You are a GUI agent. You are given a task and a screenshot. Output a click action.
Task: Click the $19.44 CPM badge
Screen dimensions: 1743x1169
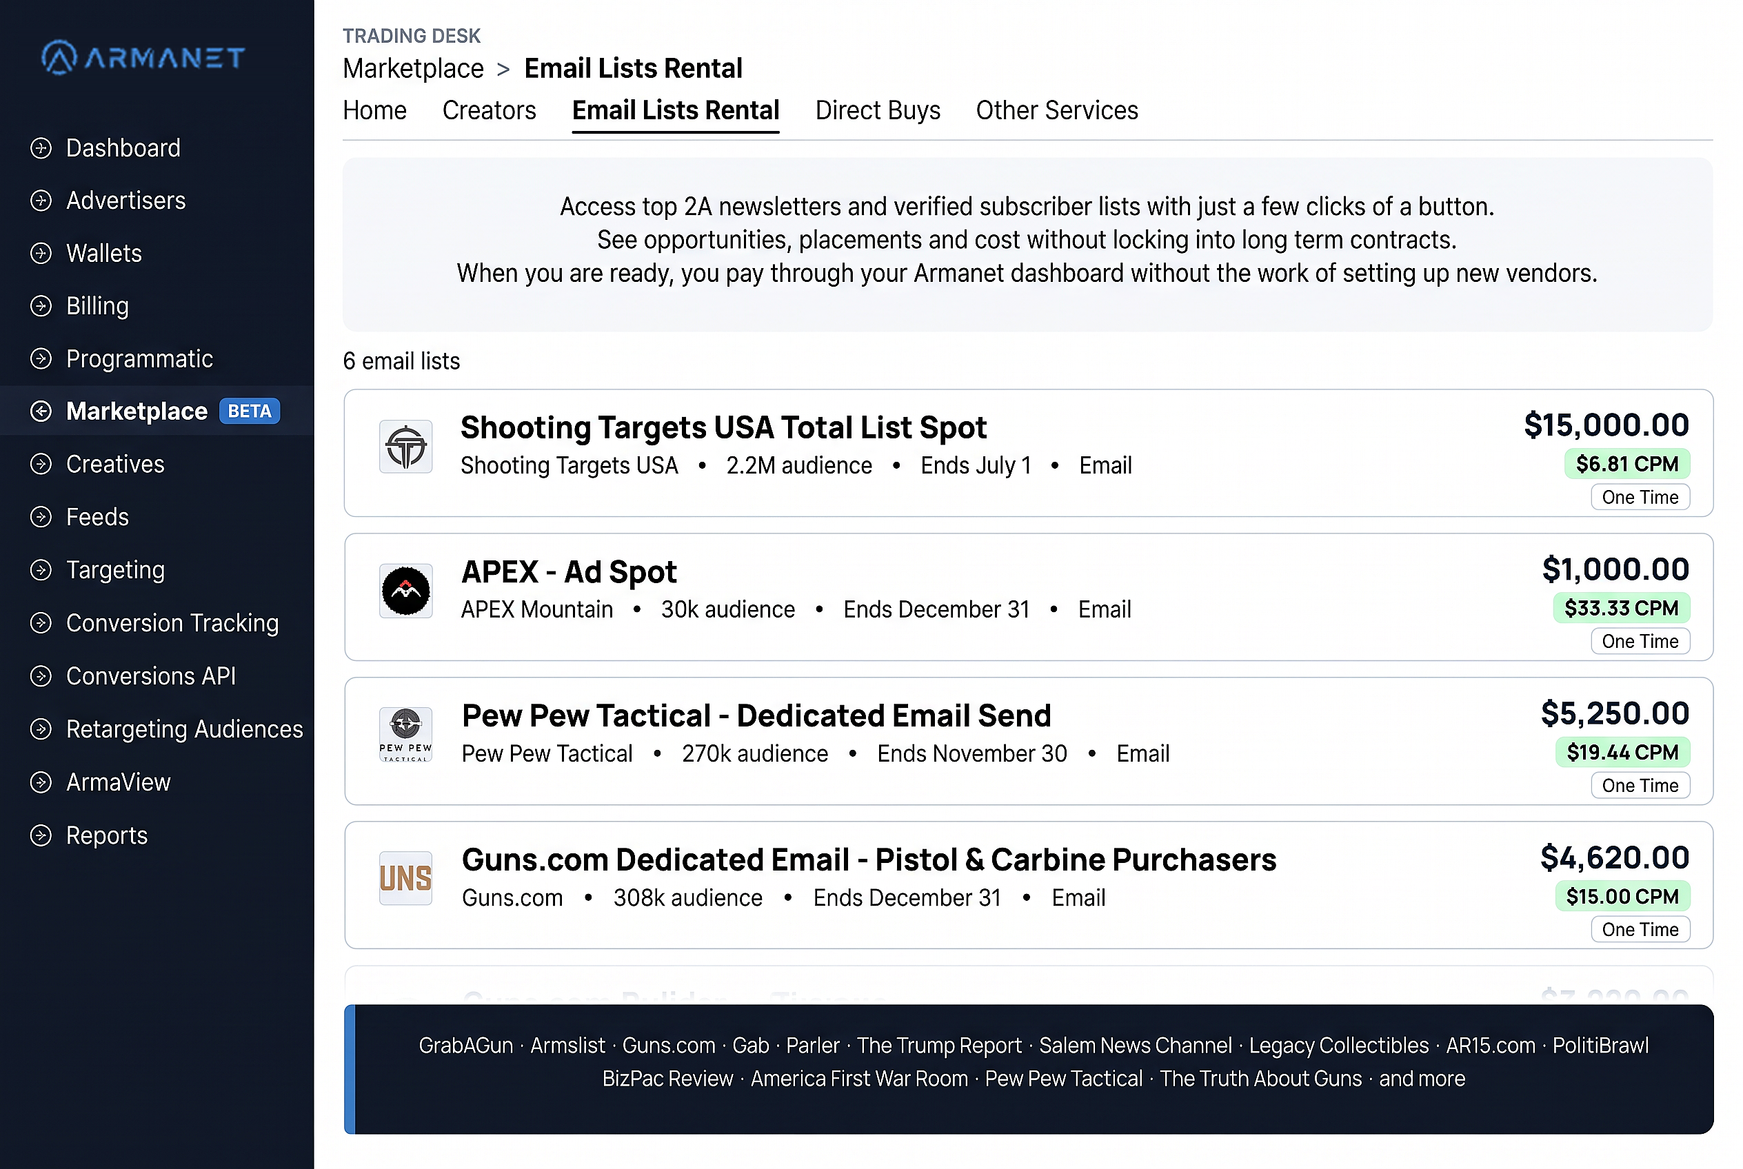click(1622, 753)
